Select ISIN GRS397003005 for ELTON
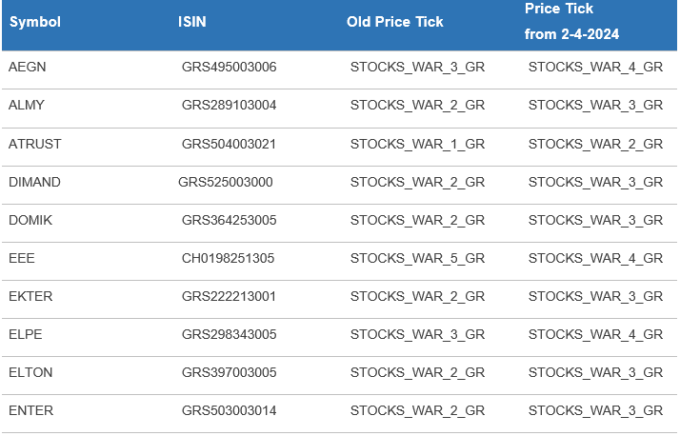The width and height of the screenshot is (680, 436). click(x=229, y=372)
